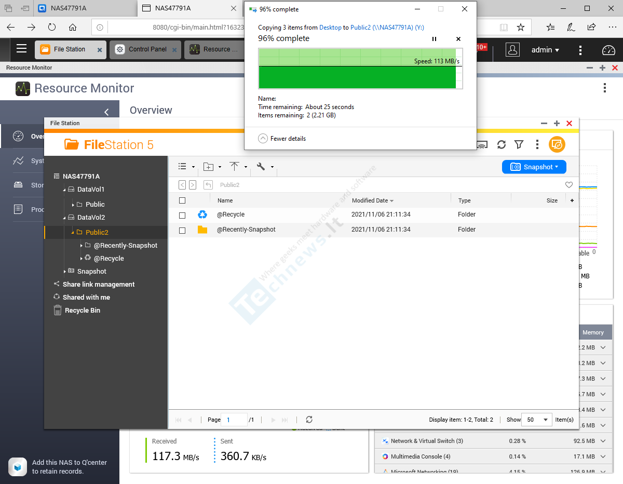Share this page from the browser

tap(591, 28)
